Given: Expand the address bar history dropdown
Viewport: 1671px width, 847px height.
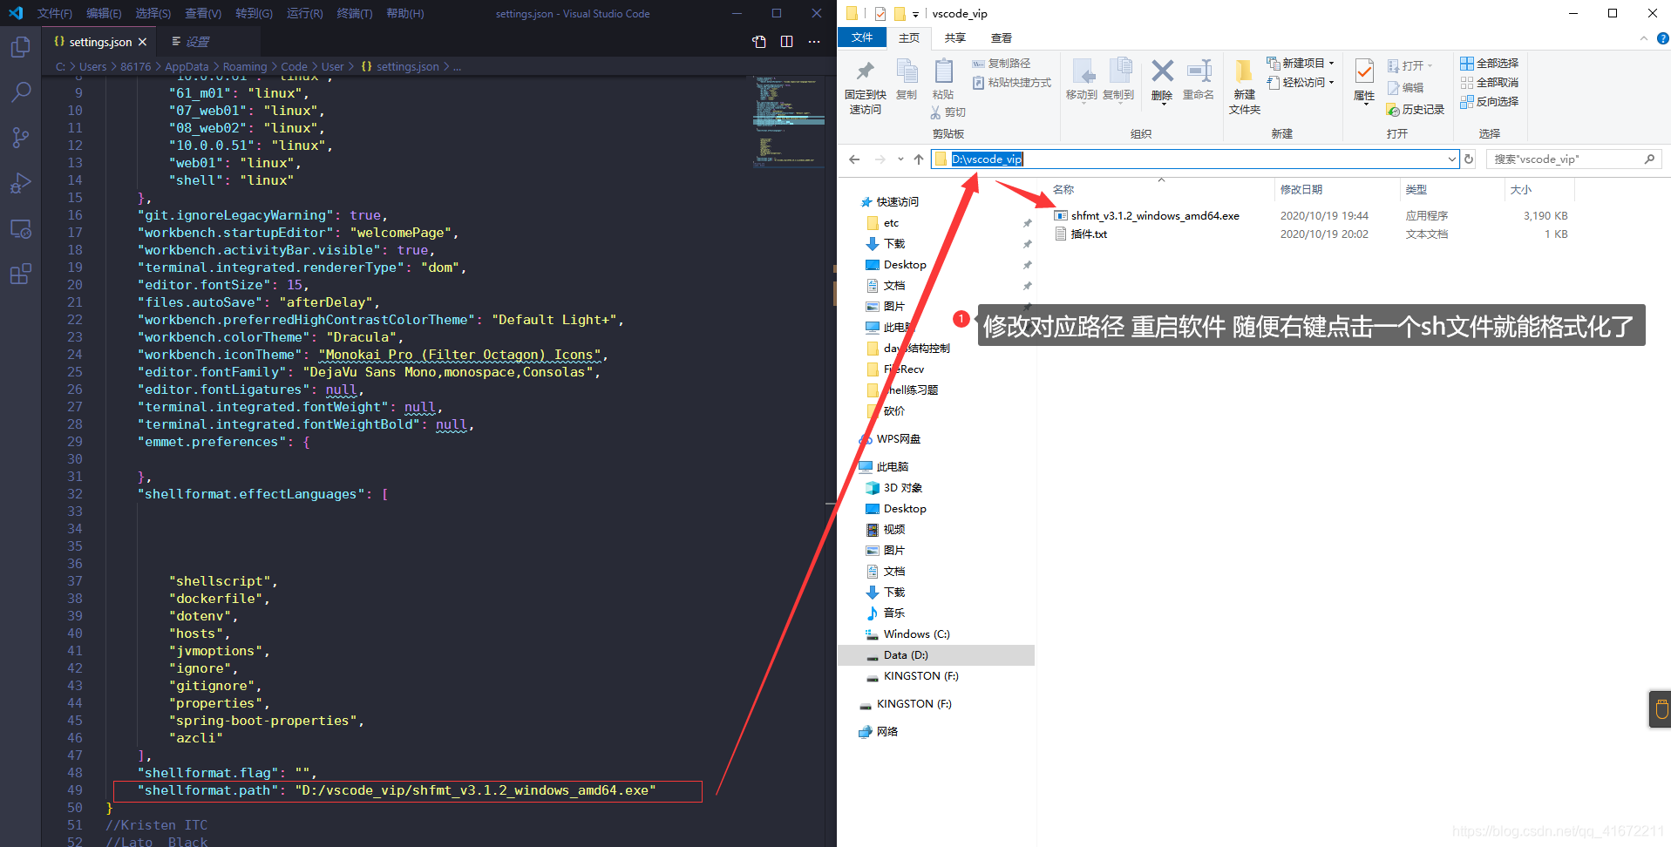Looking at the screenshot, I should [x=1451, y=159].
